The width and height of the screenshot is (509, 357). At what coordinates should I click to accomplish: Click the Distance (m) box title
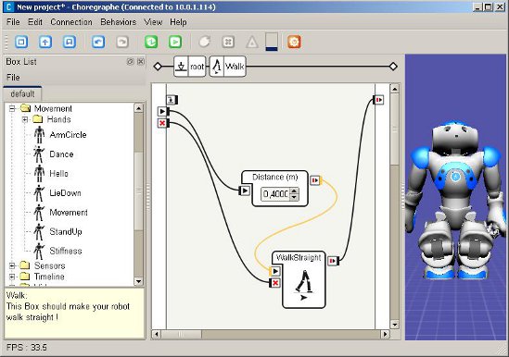pyautogui.click(x=275, y=178)
